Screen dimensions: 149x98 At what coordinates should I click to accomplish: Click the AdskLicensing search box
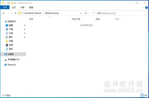coord(118,13)
